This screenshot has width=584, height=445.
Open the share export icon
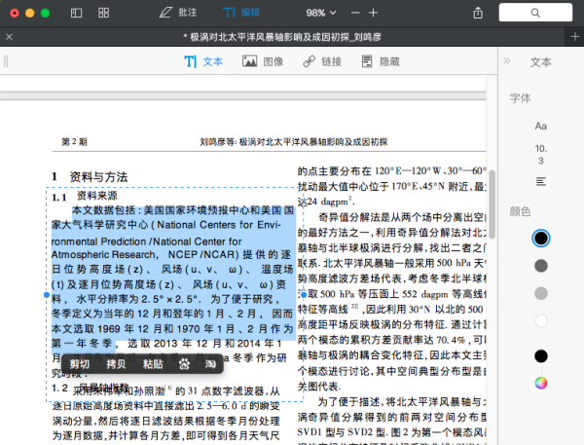tap(478, 13)
